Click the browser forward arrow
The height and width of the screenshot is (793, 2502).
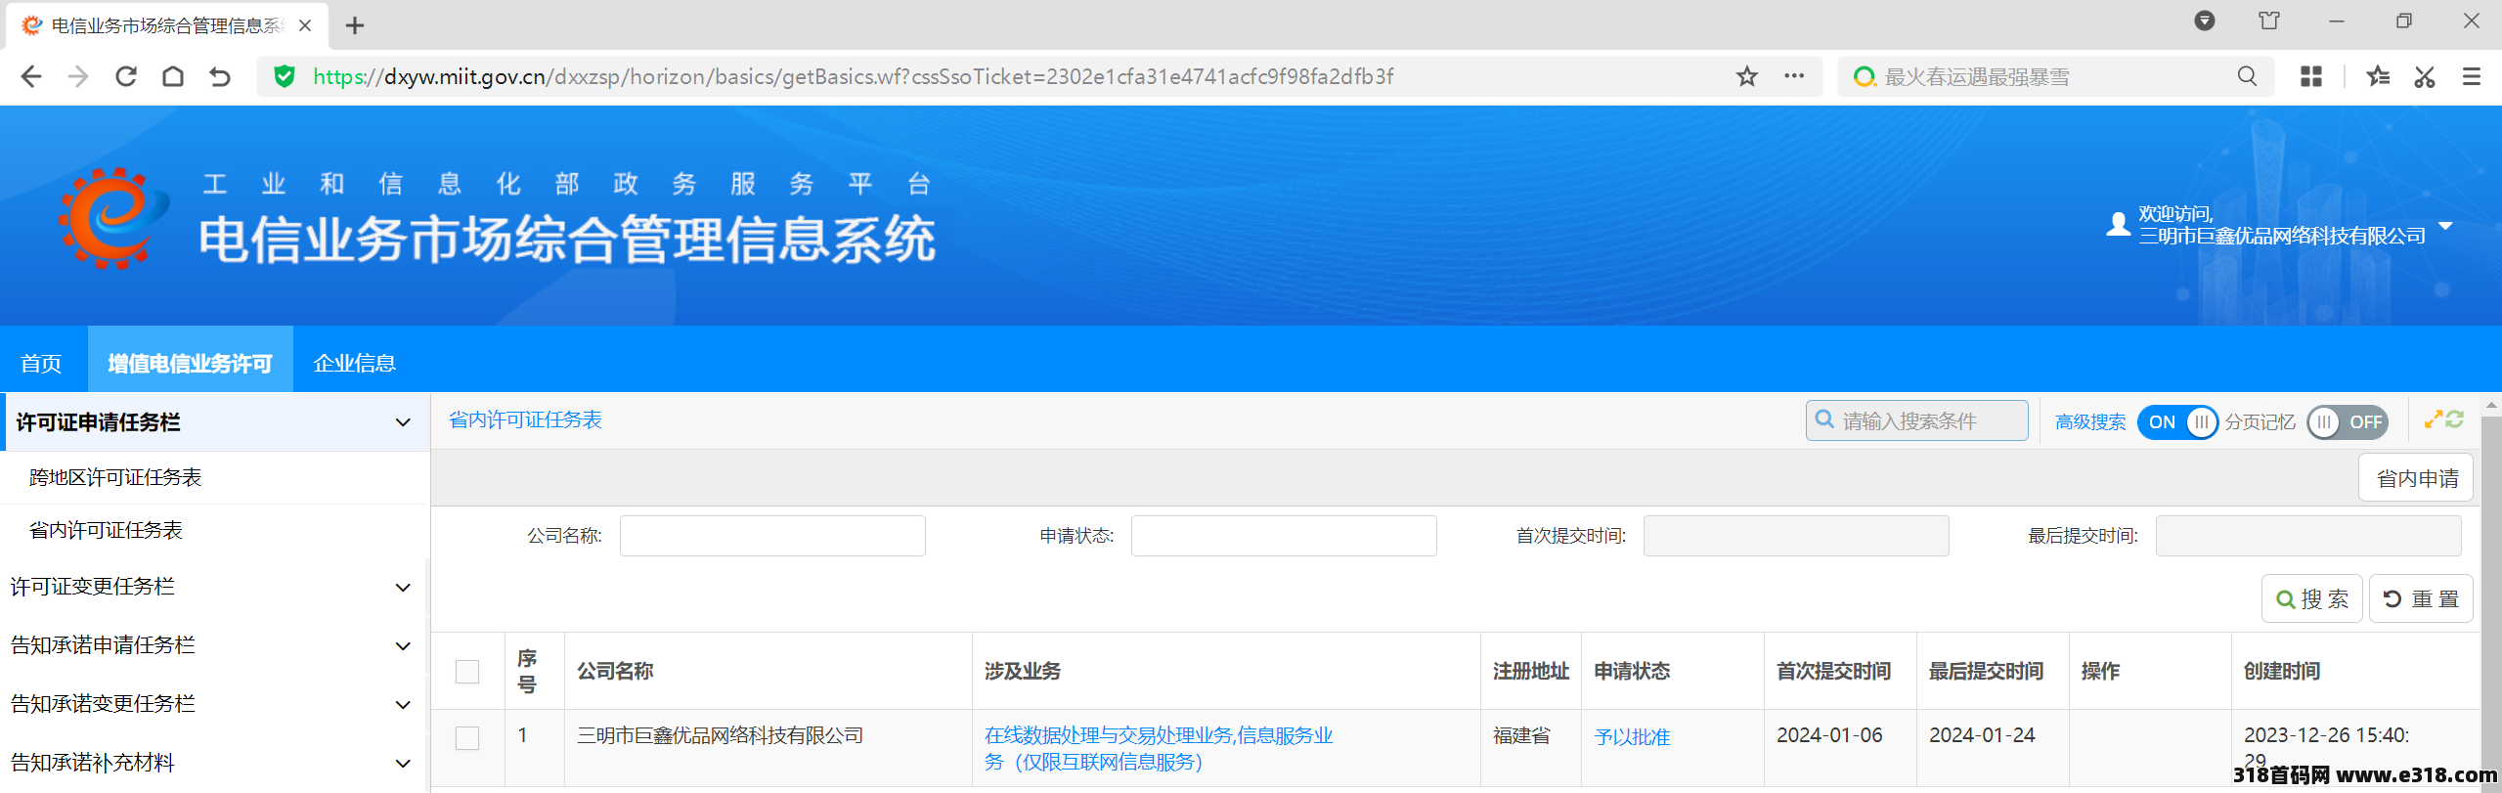tap(78, 76)
